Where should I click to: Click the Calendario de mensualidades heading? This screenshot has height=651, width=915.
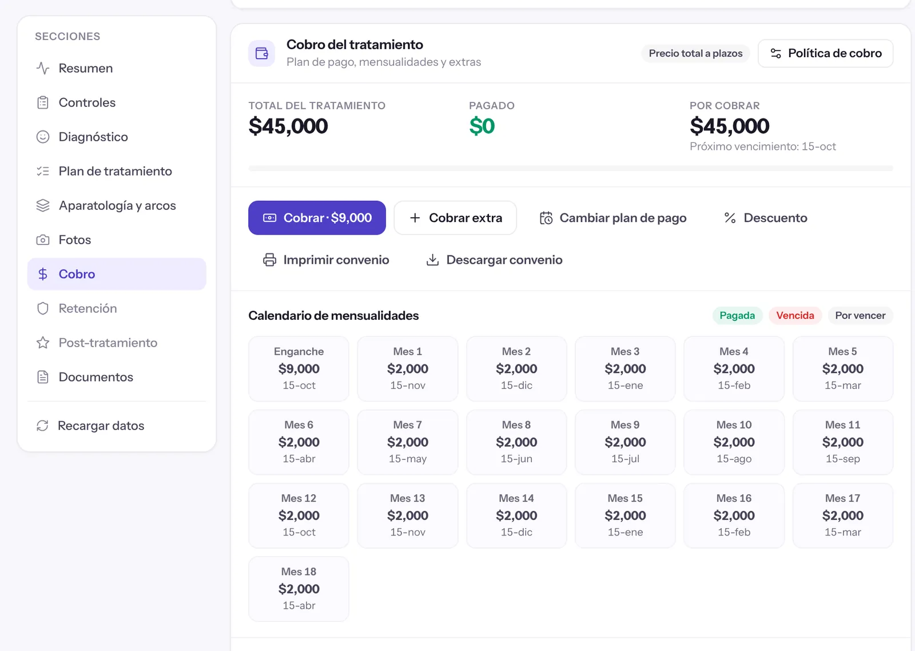pos(333,316)
